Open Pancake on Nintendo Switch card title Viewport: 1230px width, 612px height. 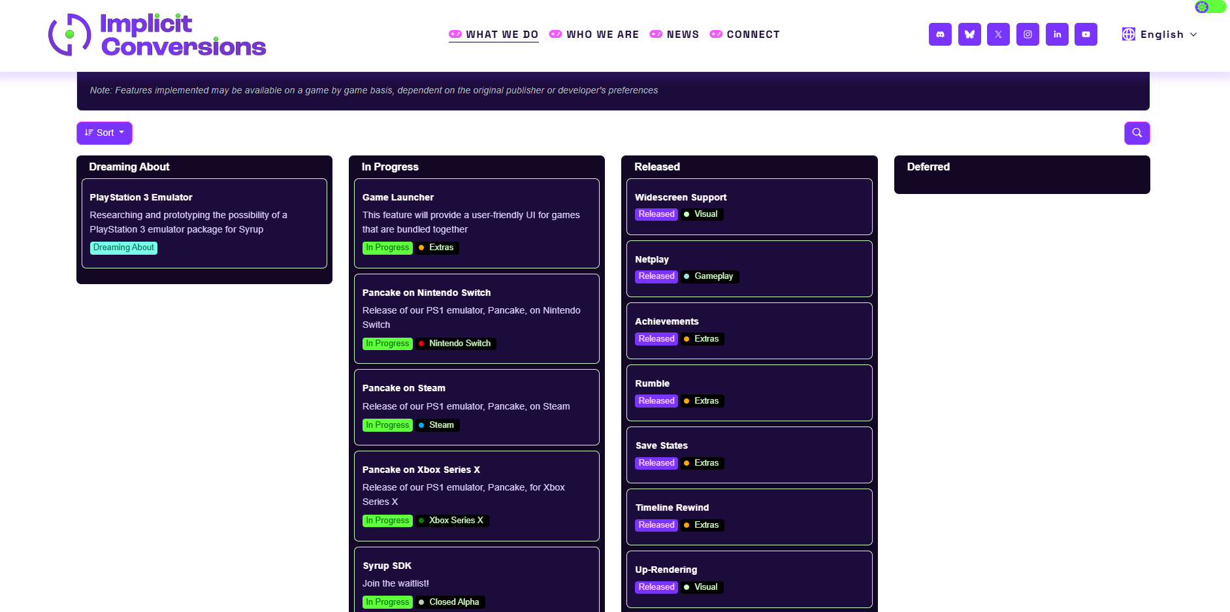[427, 293]
